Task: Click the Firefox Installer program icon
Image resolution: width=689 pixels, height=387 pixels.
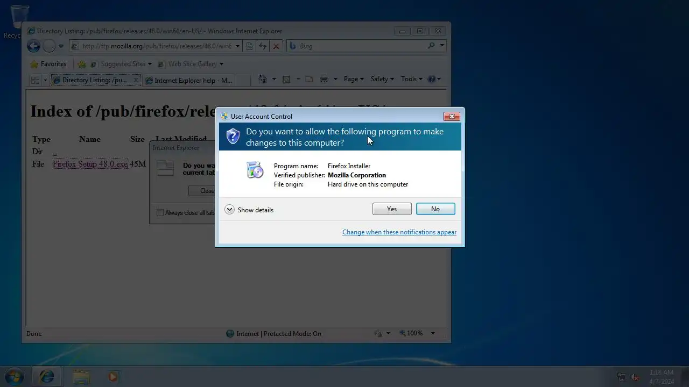Action: (x=255, y=170)
